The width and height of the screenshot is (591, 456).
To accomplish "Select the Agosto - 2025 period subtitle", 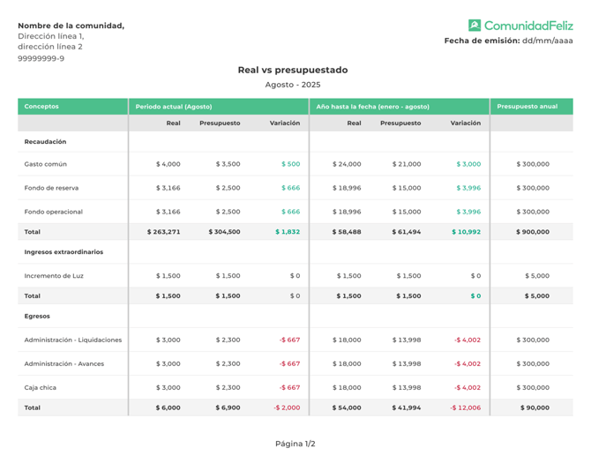I will click(293, 85).
